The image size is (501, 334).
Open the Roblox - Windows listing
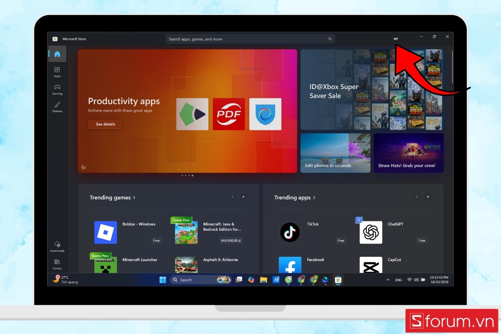click(x=105, y=232)
